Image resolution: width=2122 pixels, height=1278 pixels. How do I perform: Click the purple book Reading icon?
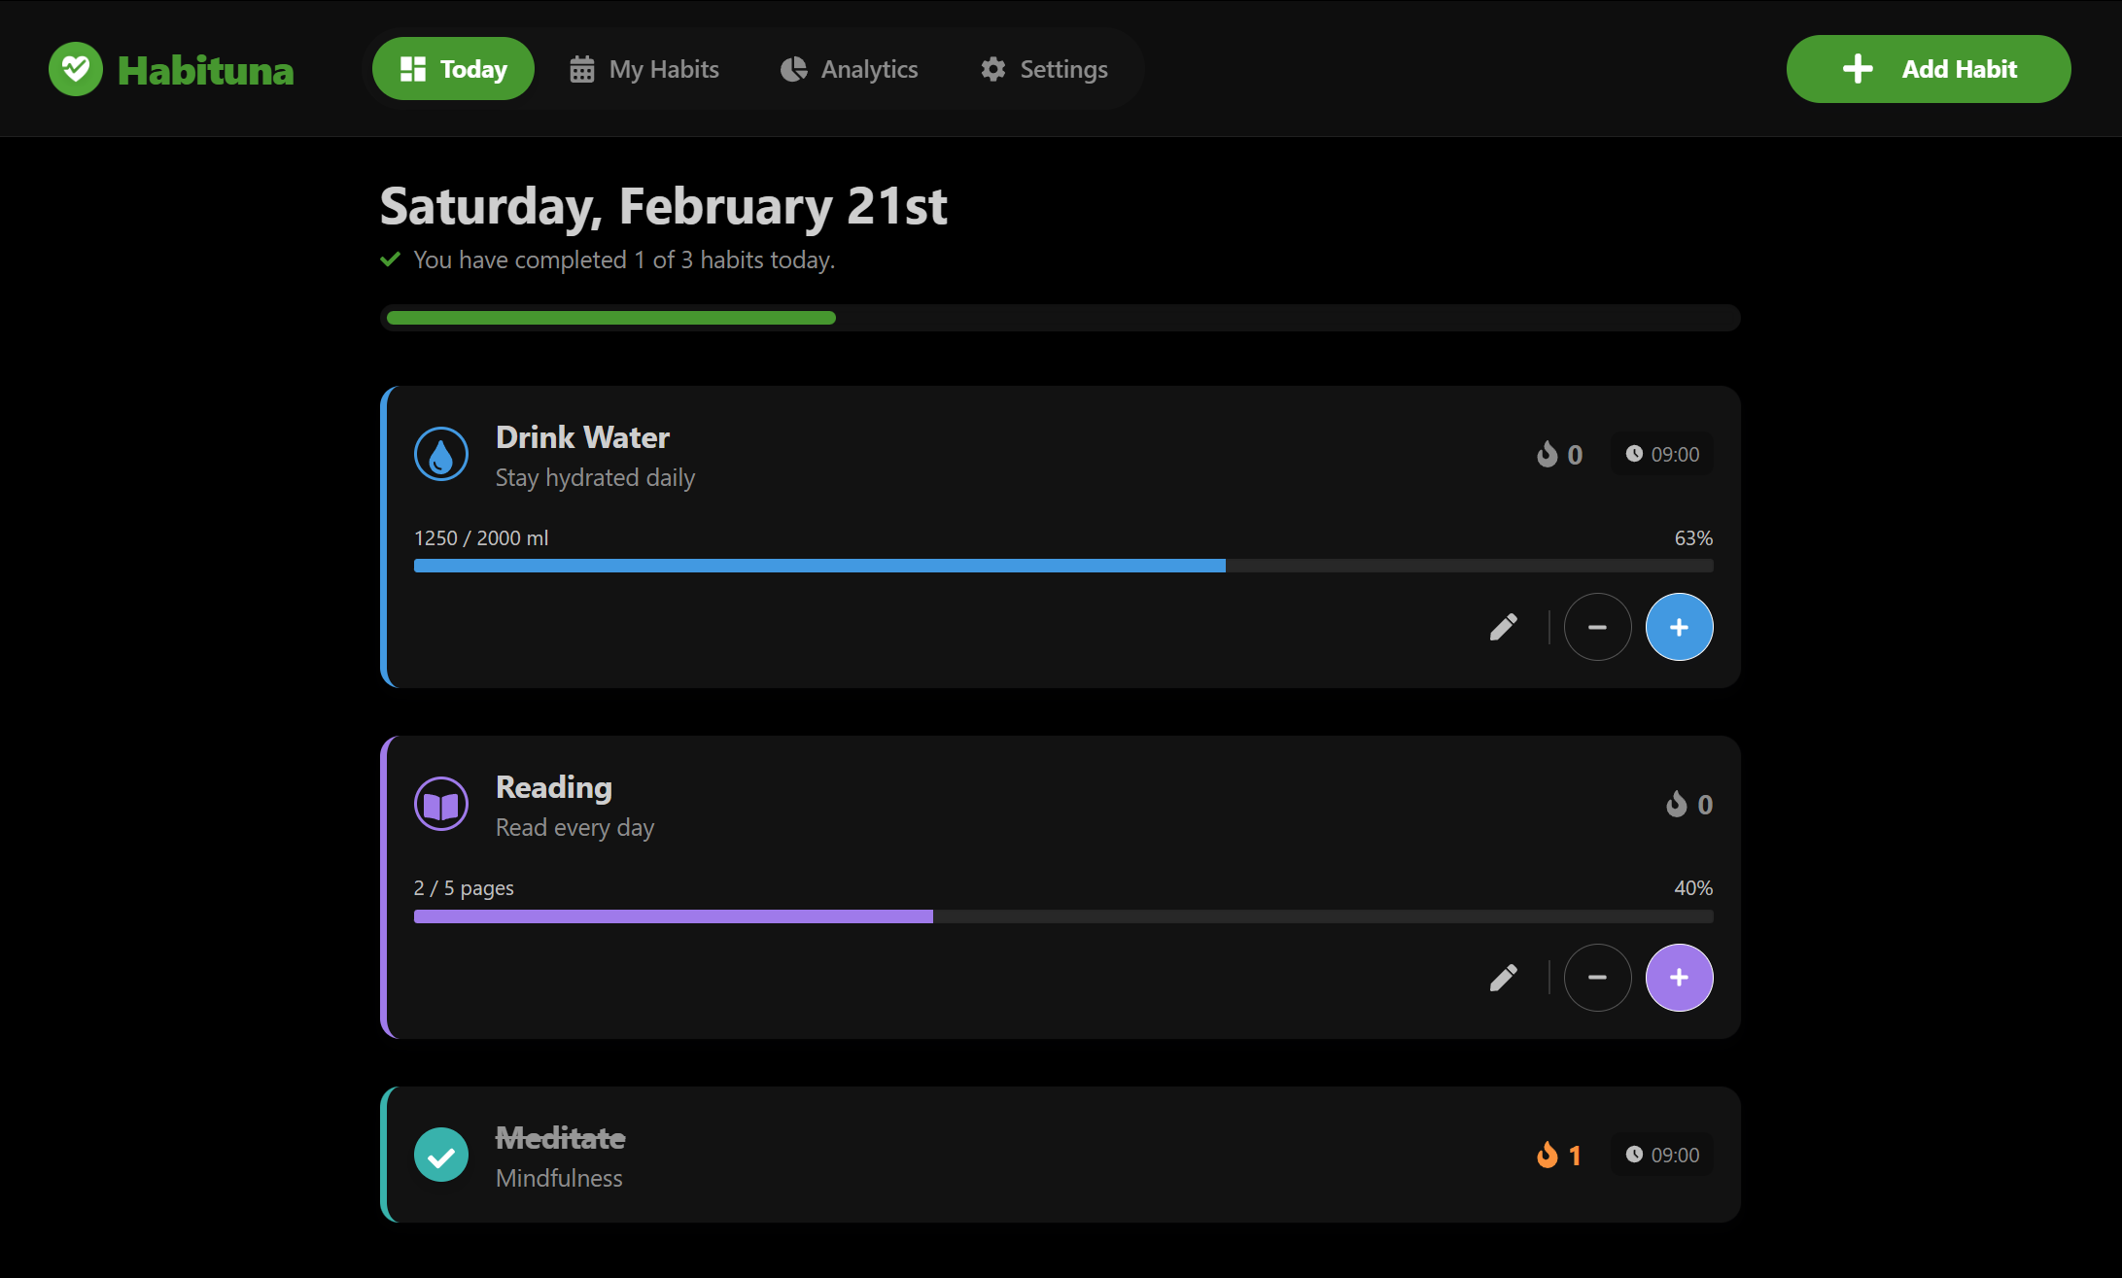tap(441, 804)
